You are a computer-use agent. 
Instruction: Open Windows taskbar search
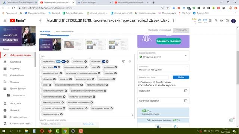11,131
